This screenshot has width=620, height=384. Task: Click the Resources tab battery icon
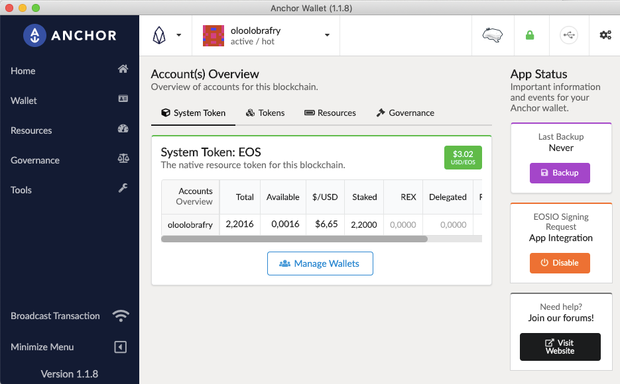click(309, 113)
